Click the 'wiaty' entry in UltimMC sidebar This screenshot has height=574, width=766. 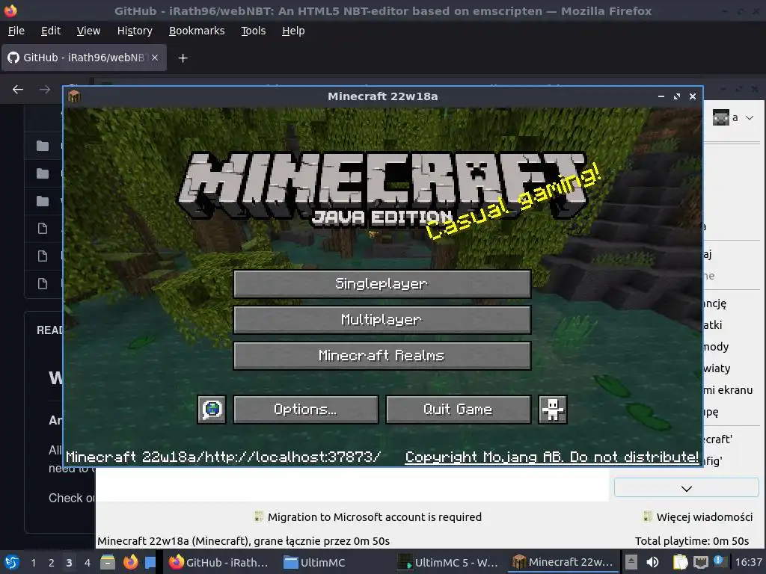(716, 368)
